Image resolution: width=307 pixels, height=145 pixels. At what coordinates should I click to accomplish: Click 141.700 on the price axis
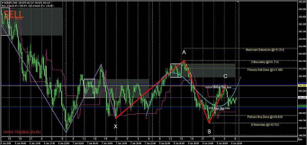point(302,61)
